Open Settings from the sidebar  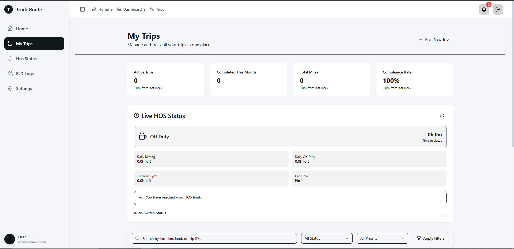(34, 88)
